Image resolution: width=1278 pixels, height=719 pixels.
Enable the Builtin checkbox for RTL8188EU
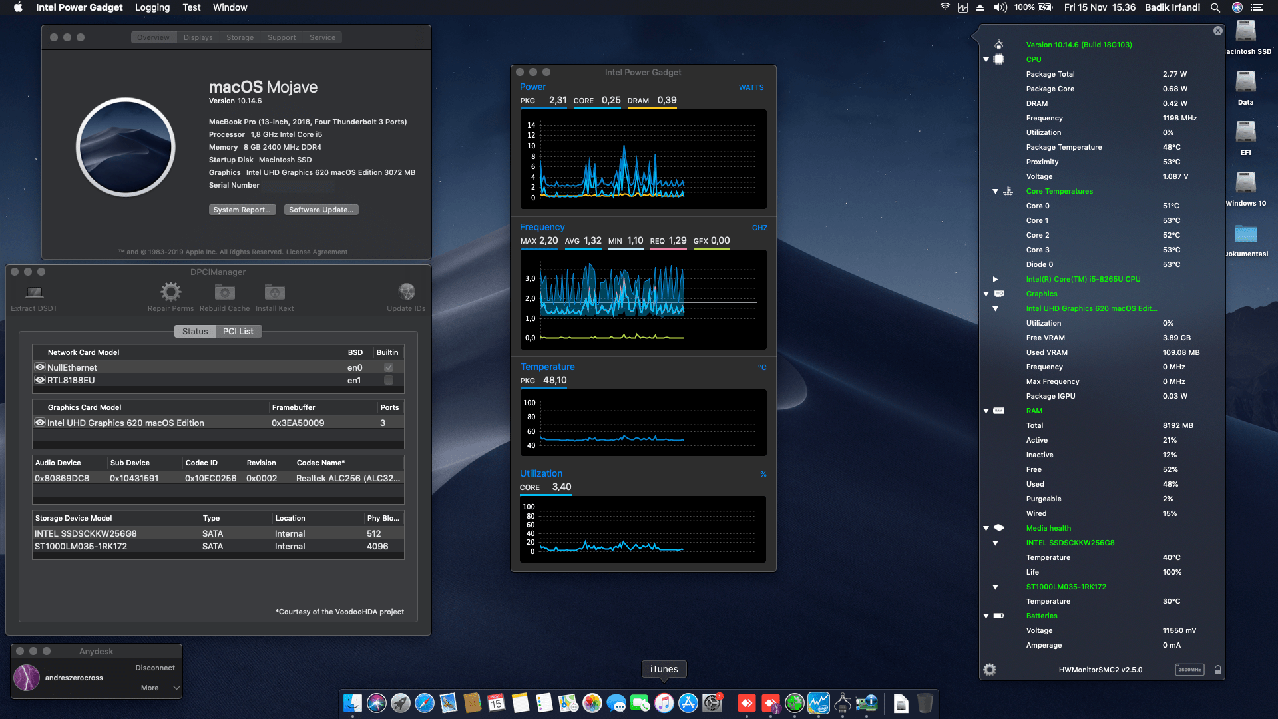(x=388, y=380)
